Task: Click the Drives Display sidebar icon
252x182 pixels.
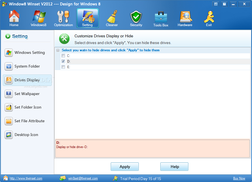Action: [9, 80]
